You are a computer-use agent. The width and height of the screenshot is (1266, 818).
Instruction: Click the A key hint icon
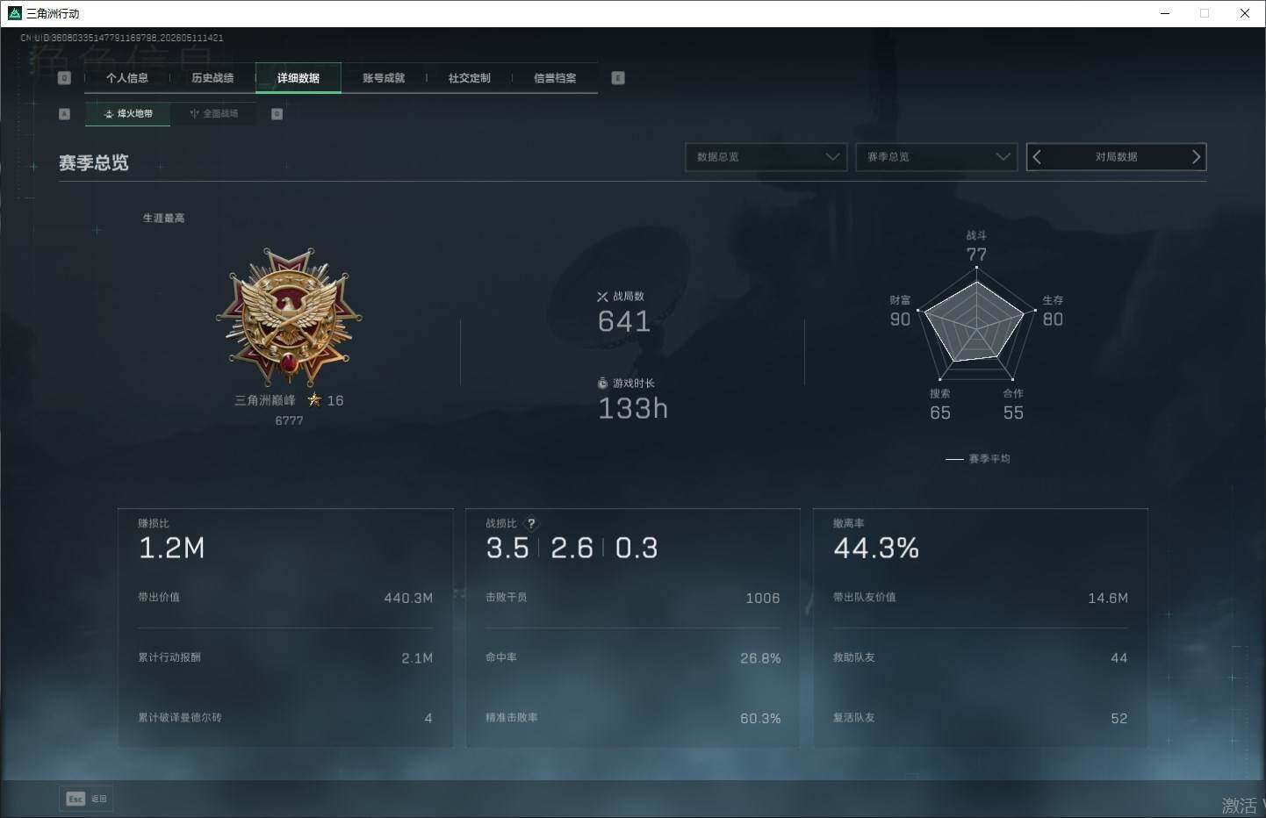64,114
